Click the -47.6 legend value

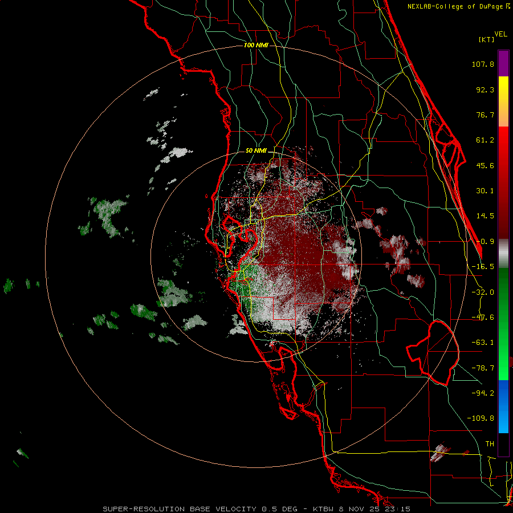(x=483, y=317)
